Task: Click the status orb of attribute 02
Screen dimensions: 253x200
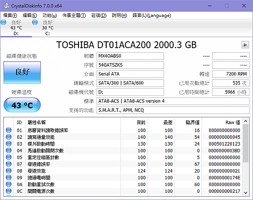Action: 8,137
